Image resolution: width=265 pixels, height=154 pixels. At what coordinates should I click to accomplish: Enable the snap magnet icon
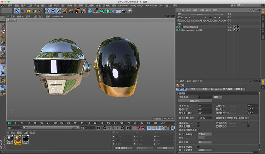click(3, 80)
